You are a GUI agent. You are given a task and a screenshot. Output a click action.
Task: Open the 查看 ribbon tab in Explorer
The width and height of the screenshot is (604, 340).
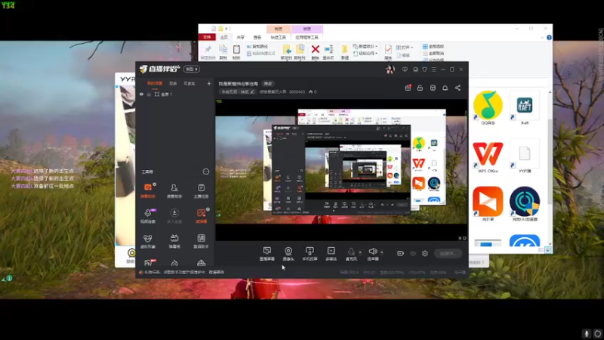tap(257, 37)
